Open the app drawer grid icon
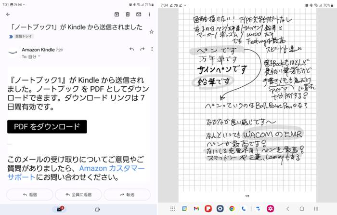Viewport: 337px width, 215px height. click(x=172, y=209)
